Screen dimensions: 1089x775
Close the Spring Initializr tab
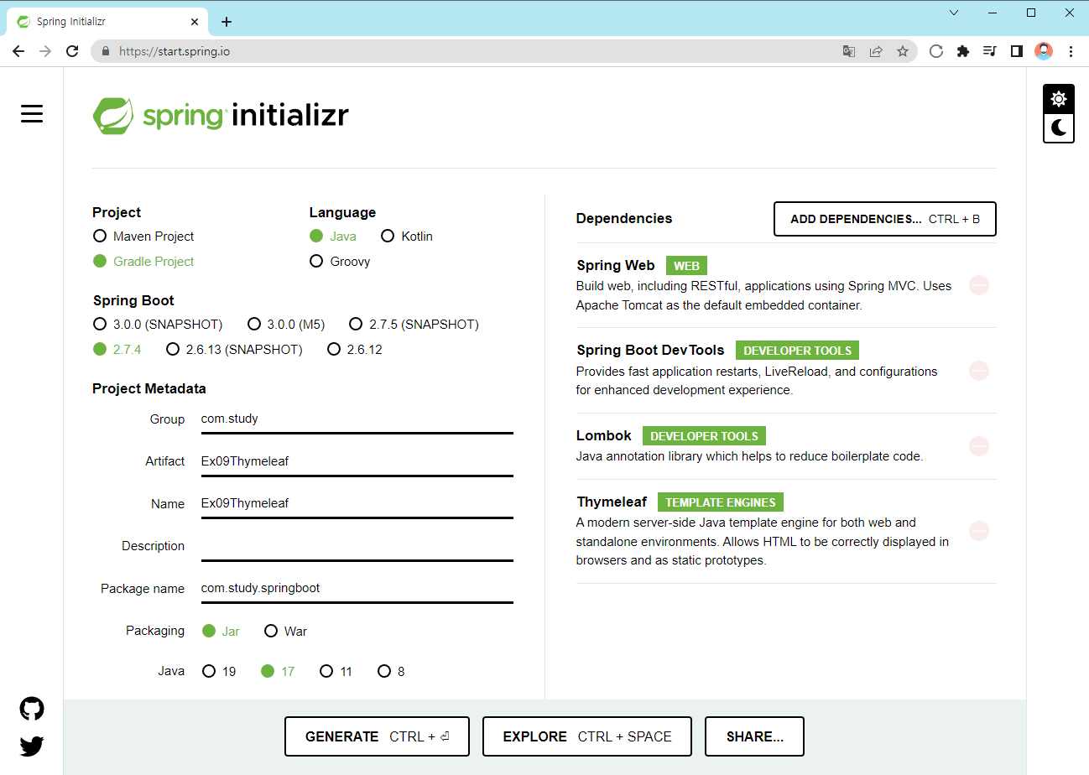(x=195, y=22)
